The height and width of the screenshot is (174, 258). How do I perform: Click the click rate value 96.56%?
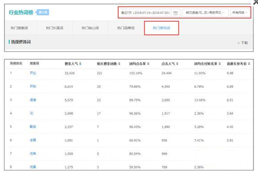(x=135, y=114)
